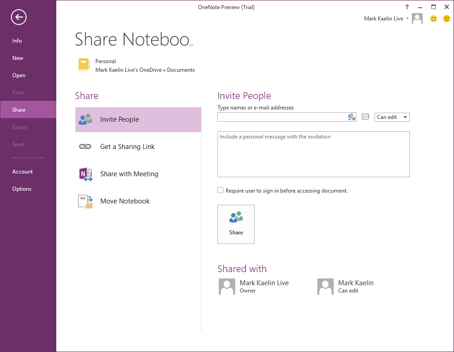Enable Require user to sign in checkbox
This screenshot has width=454, height=352.
tap(220, 190)
